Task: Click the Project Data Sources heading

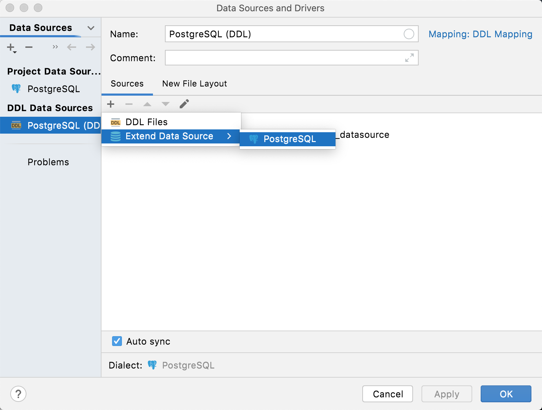Action: 54,71
